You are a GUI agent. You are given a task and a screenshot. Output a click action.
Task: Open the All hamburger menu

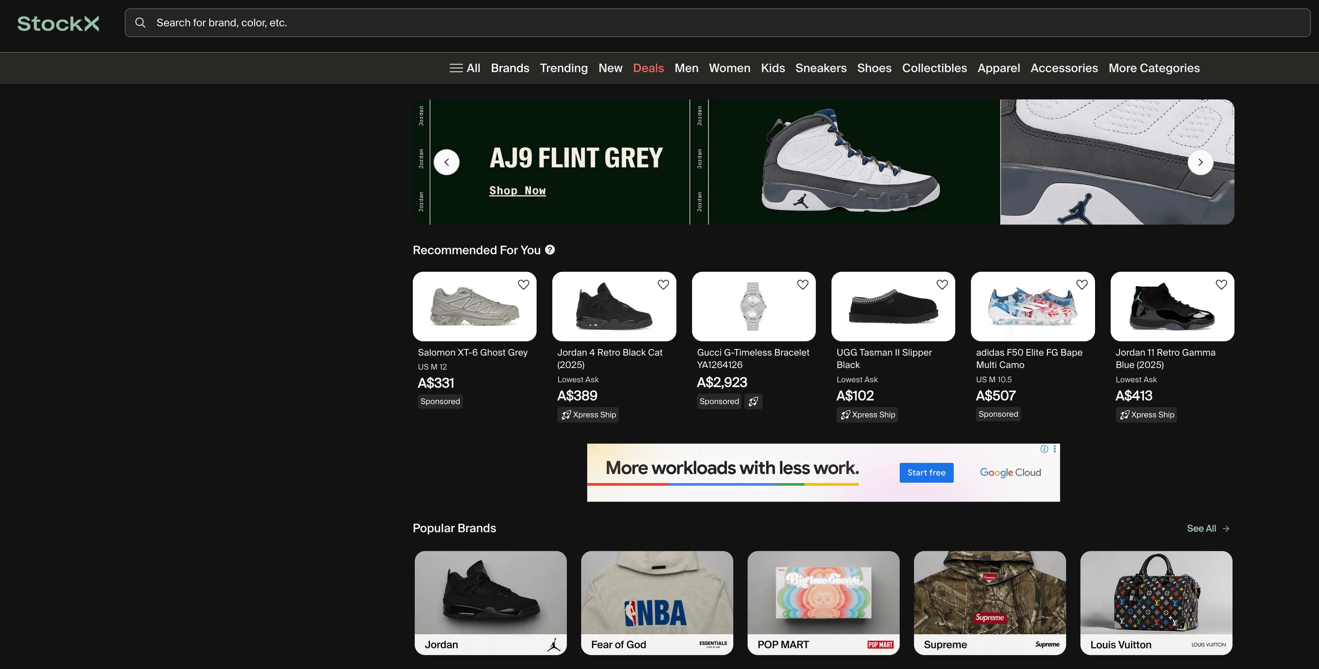(x=464, y=68)
